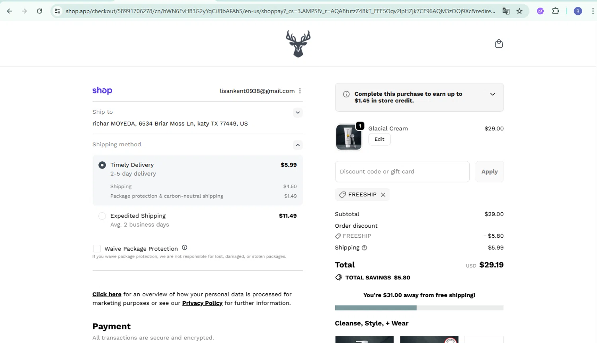The image size is (597, 343).
Task: Click the browser forward arrow
Action: (x=24, y=11)
